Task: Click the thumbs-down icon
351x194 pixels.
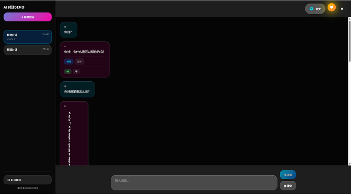Action: click(x=76, y=71)
